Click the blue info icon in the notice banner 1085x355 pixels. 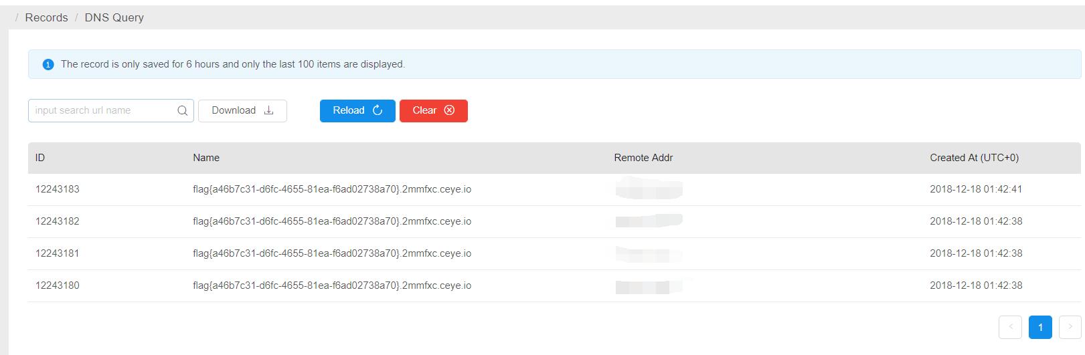click(48, 65)
